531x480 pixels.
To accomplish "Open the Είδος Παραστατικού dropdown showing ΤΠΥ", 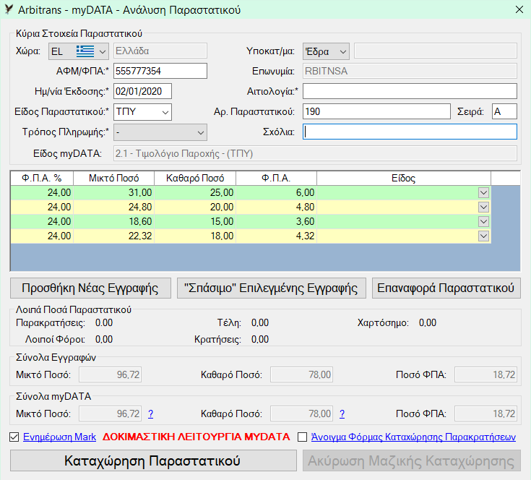I will (x=142, y=112).
